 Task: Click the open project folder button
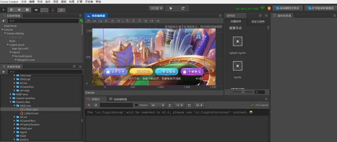click(287, 8)
